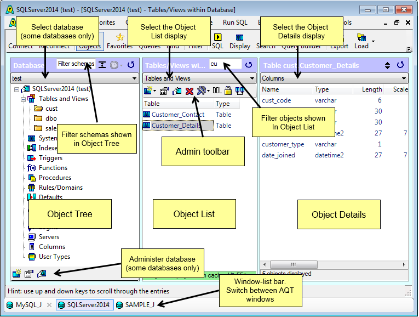Select the Servers tree item
Image resolution: width=419 pixels, height=317 pixels.
tap(49, 237)
